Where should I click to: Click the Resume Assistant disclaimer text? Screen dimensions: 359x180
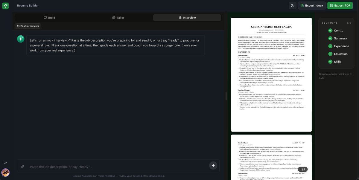click(118, 176)
